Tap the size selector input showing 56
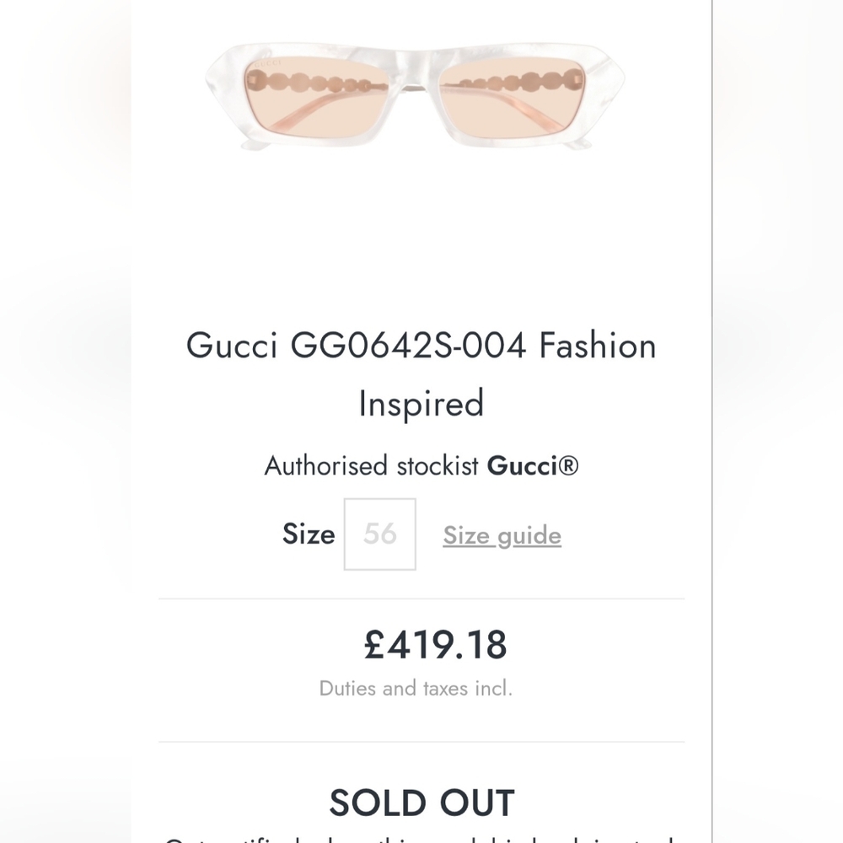This screenshot has height=843, width=843. [x=379, y=534]
